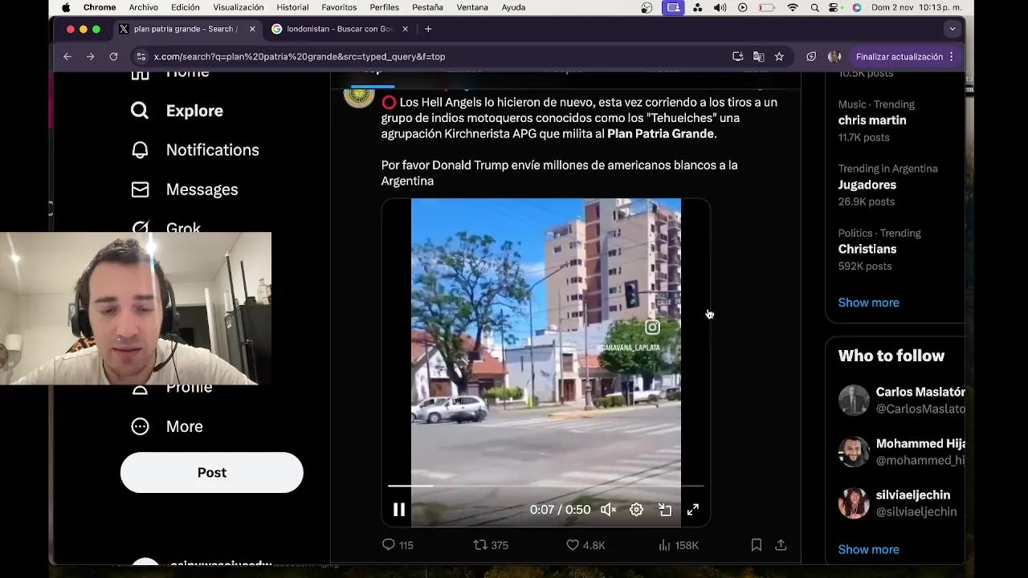Open the Explore page in sidebar
Viewport: 1028px width, 578px height.
point(177,111)
